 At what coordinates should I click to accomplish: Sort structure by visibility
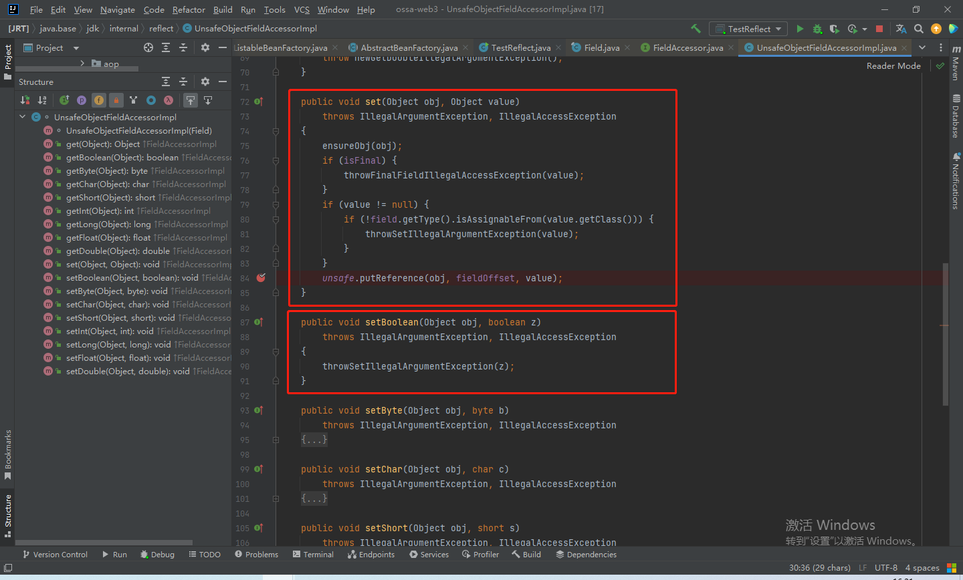[x=25, y=100]
